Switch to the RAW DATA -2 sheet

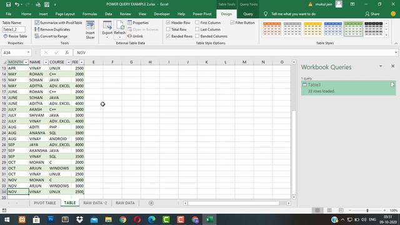pyautogui.click(x=95, y=203)
